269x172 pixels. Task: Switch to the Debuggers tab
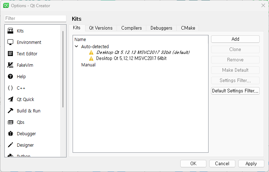click(x=161, y=28)
